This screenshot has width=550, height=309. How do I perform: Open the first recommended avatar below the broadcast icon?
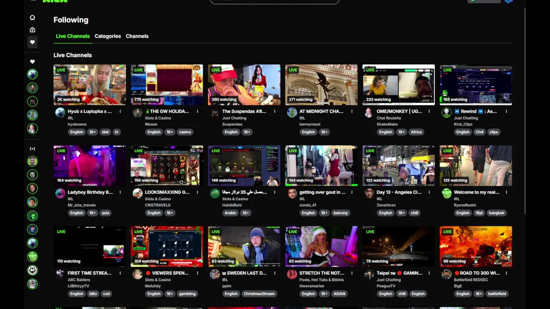[x=32, y=161]
